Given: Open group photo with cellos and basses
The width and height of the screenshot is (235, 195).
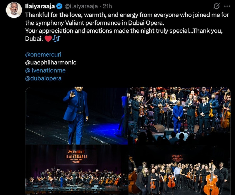Looking at the screenshot, I should coord(180,170).
